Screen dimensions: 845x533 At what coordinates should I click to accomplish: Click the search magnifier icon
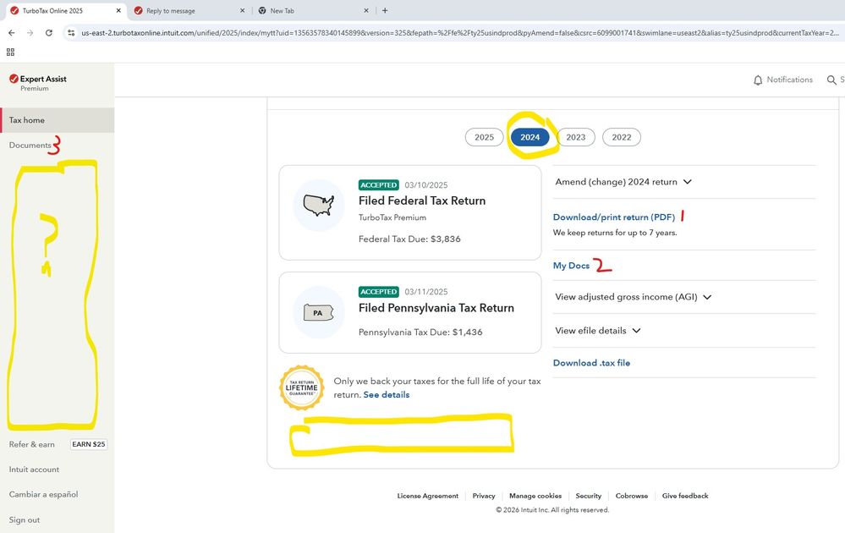pos(831,80)
